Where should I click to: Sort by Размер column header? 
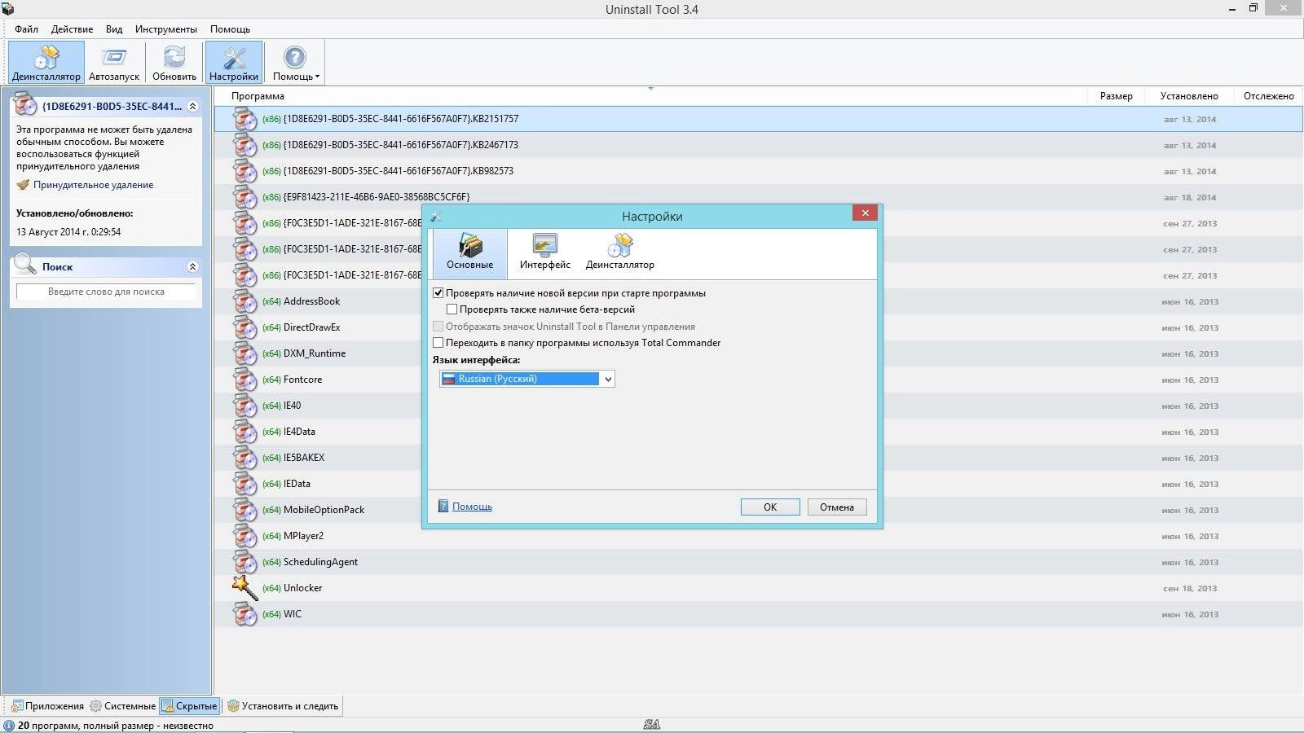coord(1116,96)
